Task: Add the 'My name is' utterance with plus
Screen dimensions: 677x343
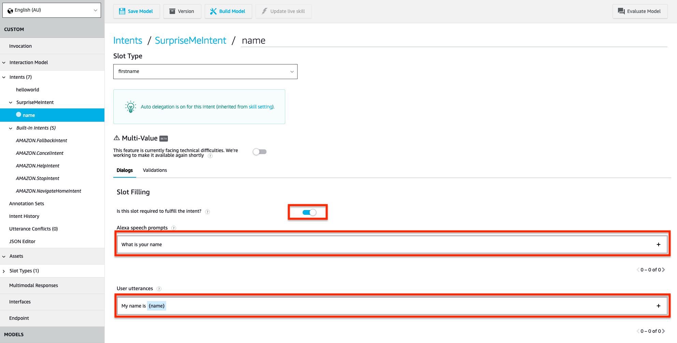Action: coord(659,306)
